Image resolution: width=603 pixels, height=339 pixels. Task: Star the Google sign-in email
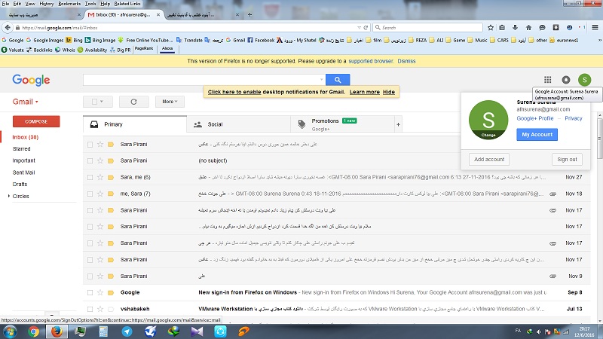(x=100, y=292)
